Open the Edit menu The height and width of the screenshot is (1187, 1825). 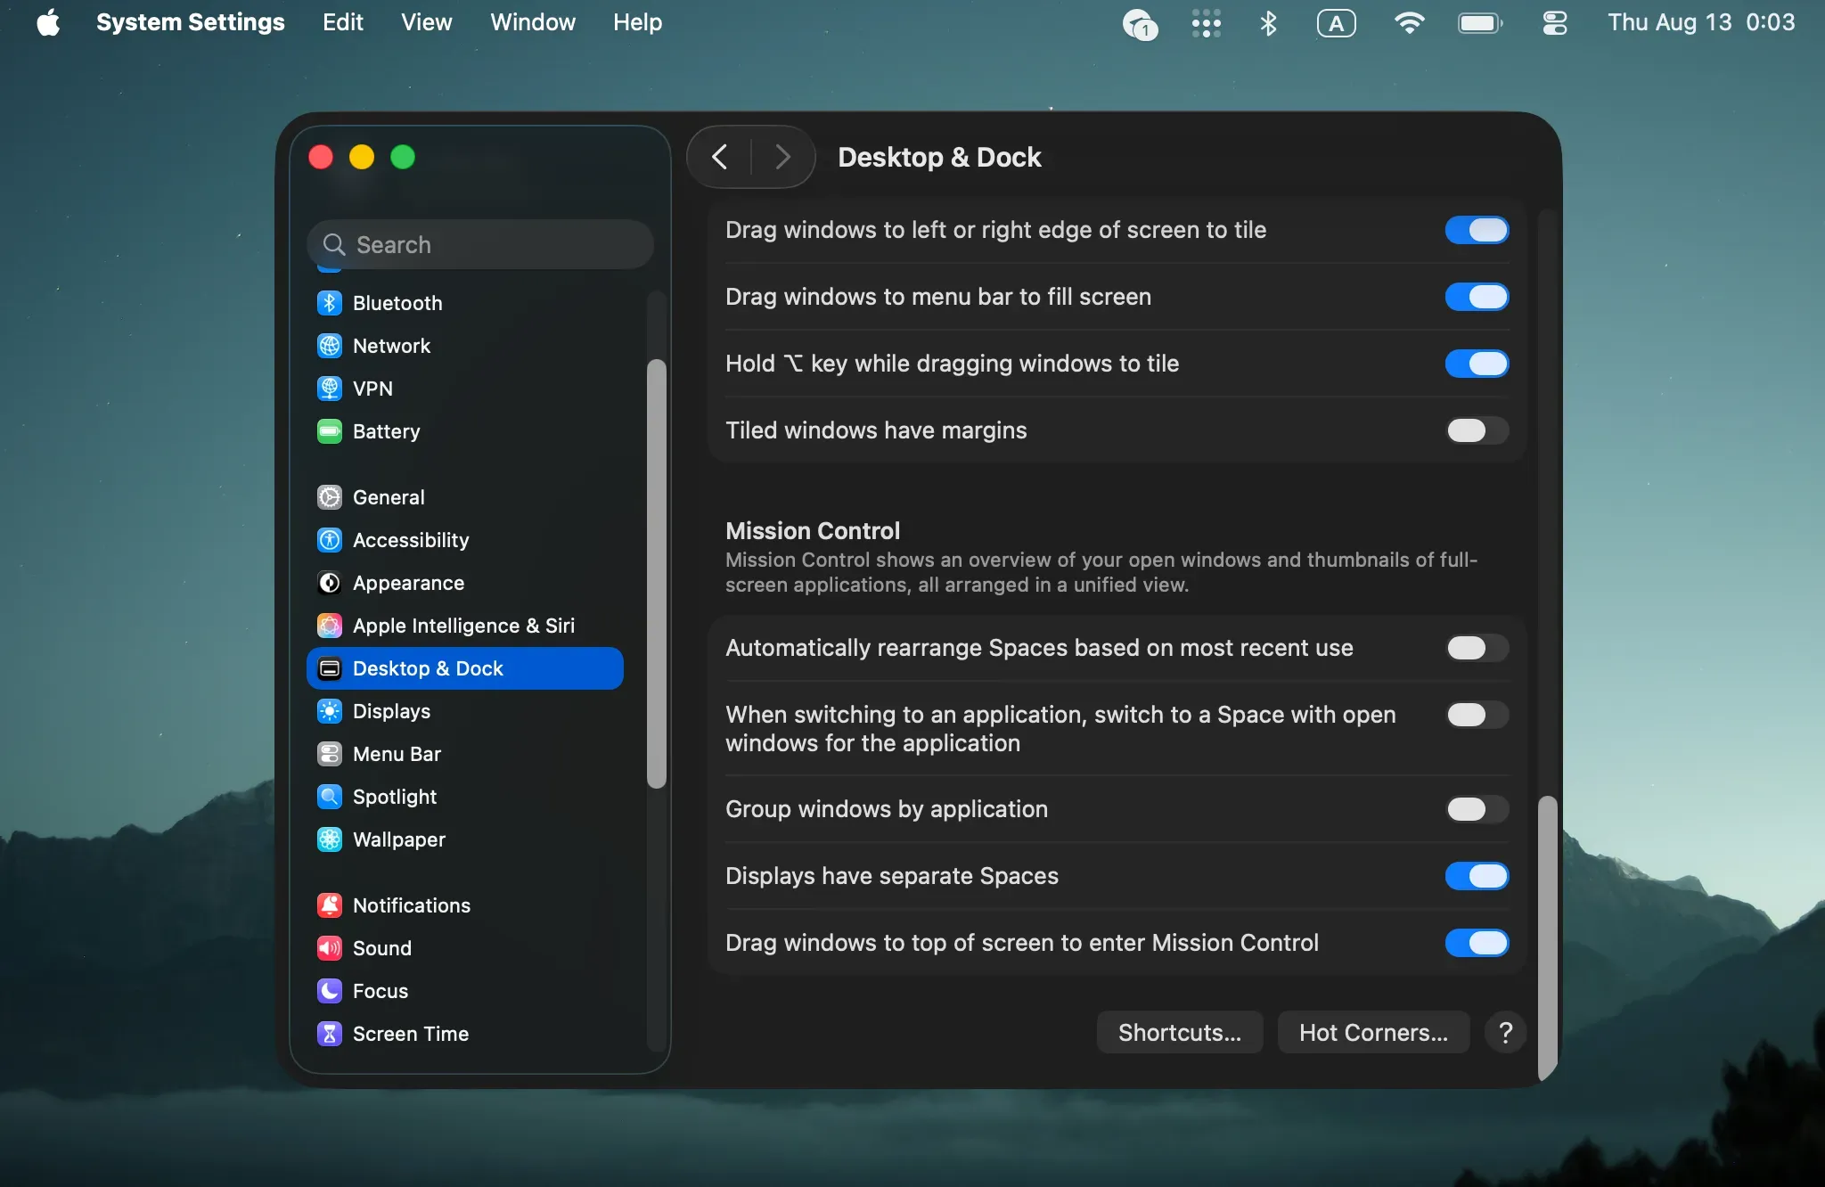pos(343,22)
